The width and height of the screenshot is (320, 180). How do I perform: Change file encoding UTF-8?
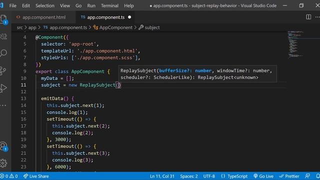[209, 176]
